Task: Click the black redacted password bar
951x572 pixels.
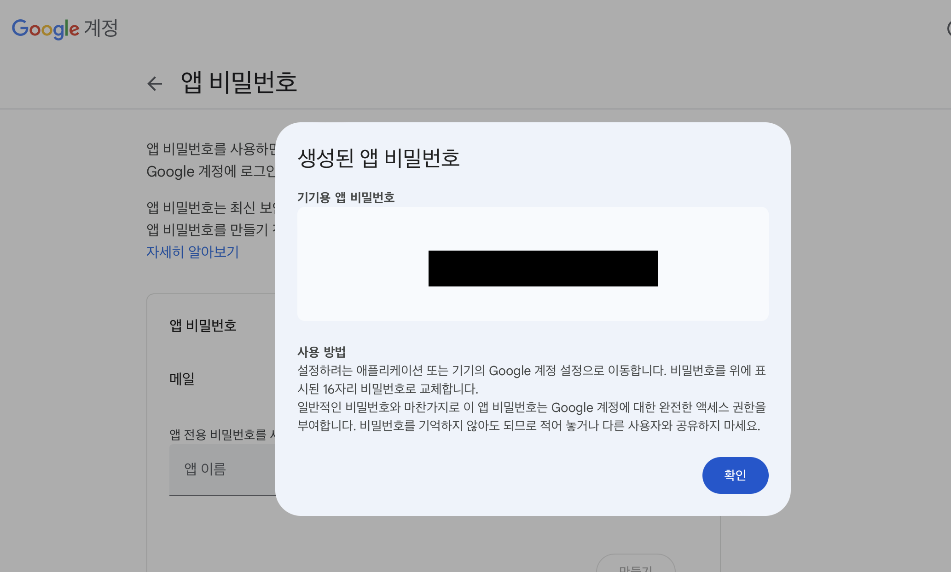Action: pyautogui.click(x=543, y=269)
